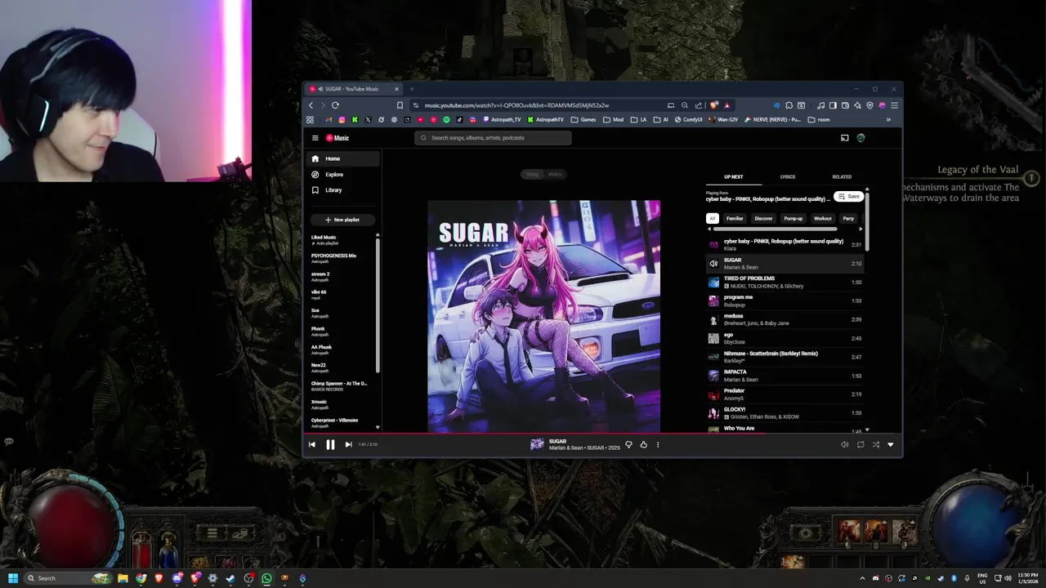Play cyber baby - PiNKII, Robopup in queue
The image size is (1046, 588).
pos(784,244)
